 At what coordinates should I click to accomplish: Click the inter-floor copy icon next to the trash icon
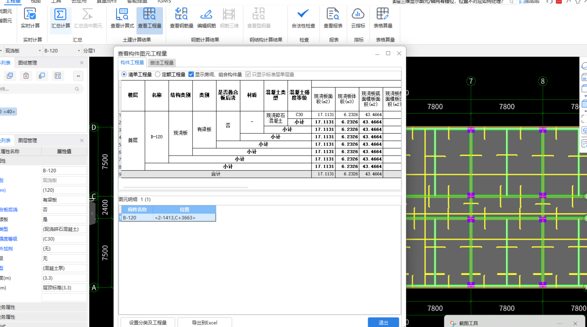[42, 76]
